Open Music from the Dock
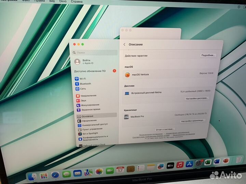 [x=180, y=165]
